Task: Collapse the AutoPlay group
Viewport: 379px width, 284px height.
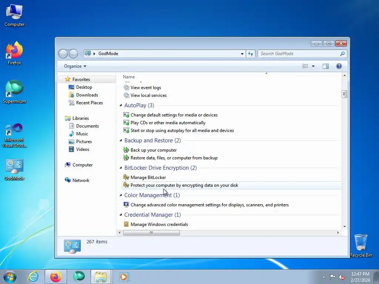Action: pos(121,105)
